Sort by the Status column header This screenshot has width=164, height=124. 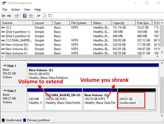[x=101, y=23]
